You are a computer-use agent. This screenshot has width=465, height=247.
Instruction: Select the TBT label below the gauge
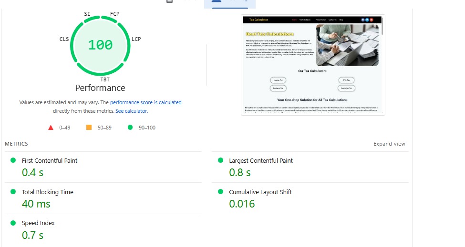[105, 79]
